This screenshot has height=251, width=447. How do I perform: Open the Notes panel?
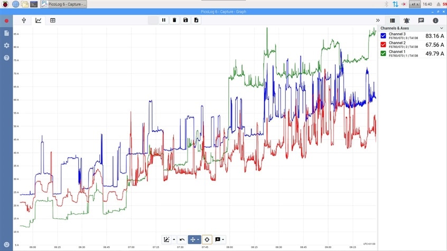(x=421, y=20)
